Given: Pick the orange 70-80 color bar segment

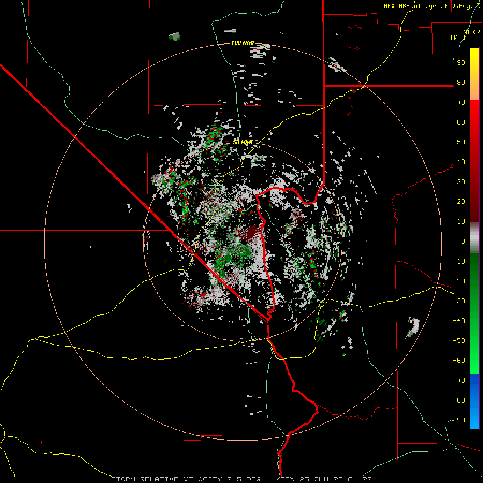Looking at the screenshot, I should 474,91.
